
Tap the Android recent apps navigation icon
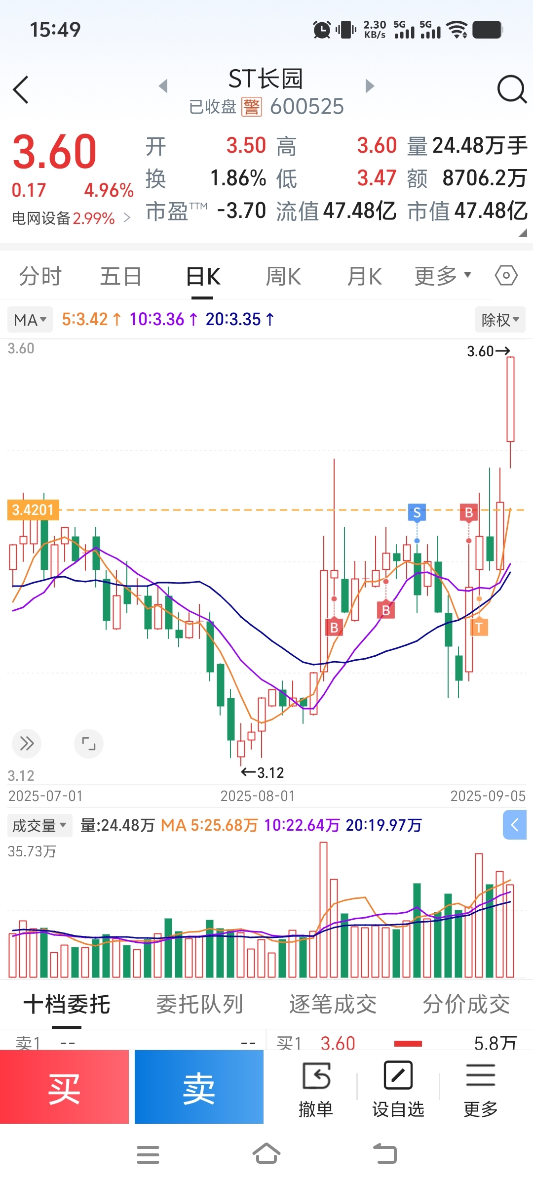point(148,1155)
